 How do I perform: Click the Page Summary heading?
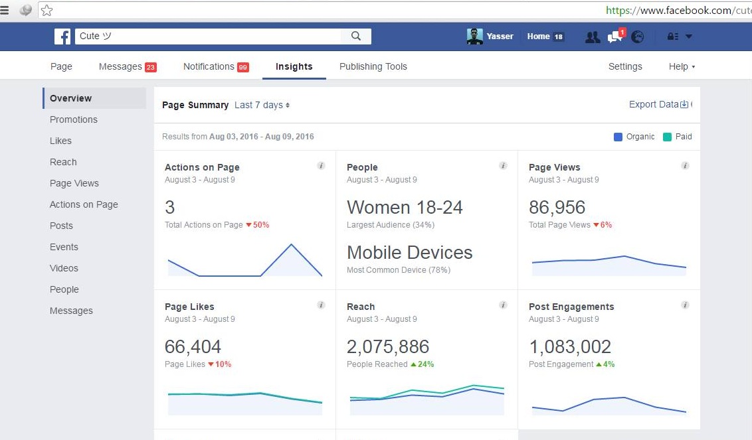click(195, 105)
